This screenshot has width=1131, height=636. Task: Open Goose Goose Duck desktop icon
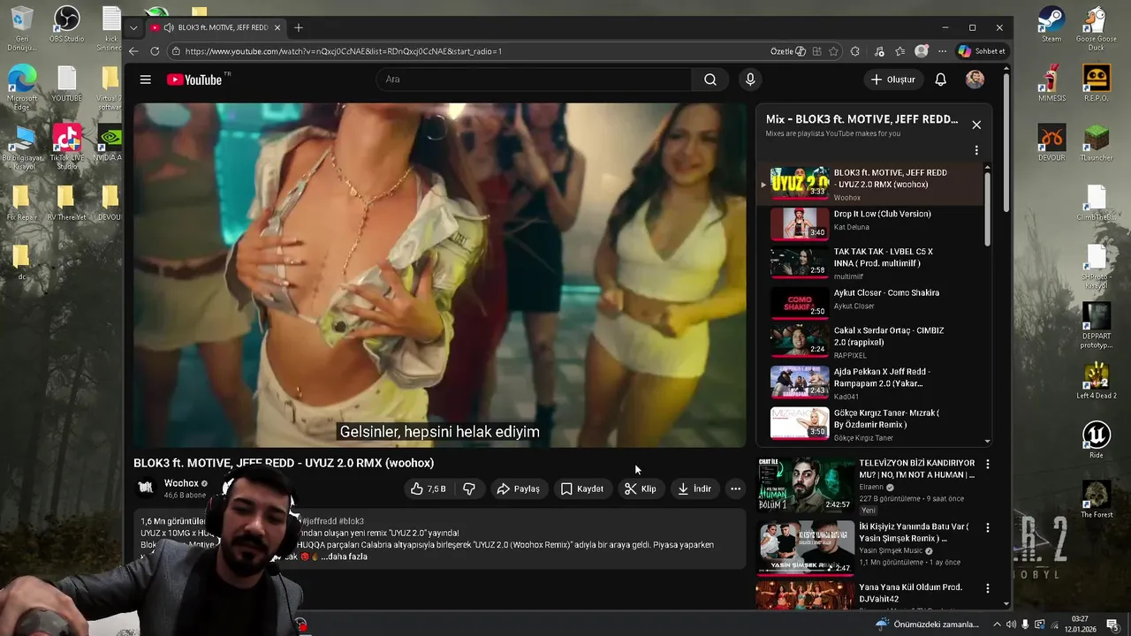pos(1096,28)
